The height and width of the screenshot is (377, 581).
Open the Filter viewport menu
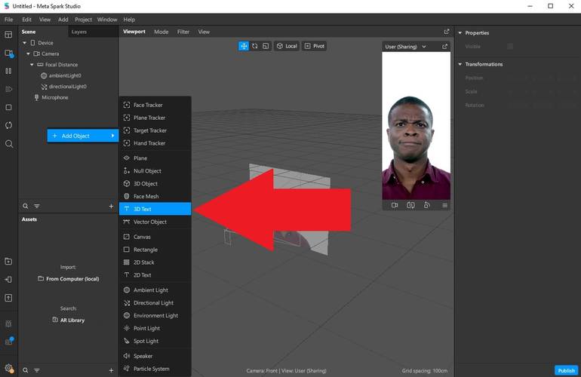tap(183, 32)
